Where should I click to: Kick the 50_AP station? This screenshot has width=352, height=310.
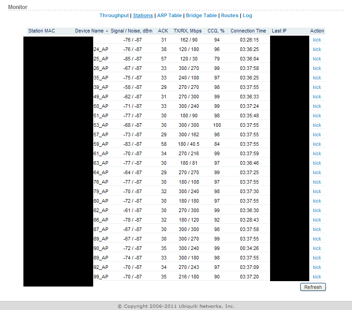coord(317,106)
